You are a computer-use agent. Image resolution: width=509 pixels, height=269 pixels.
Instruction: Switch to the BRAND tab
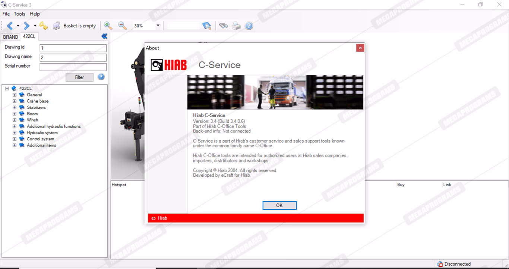[x=10, y=37]
